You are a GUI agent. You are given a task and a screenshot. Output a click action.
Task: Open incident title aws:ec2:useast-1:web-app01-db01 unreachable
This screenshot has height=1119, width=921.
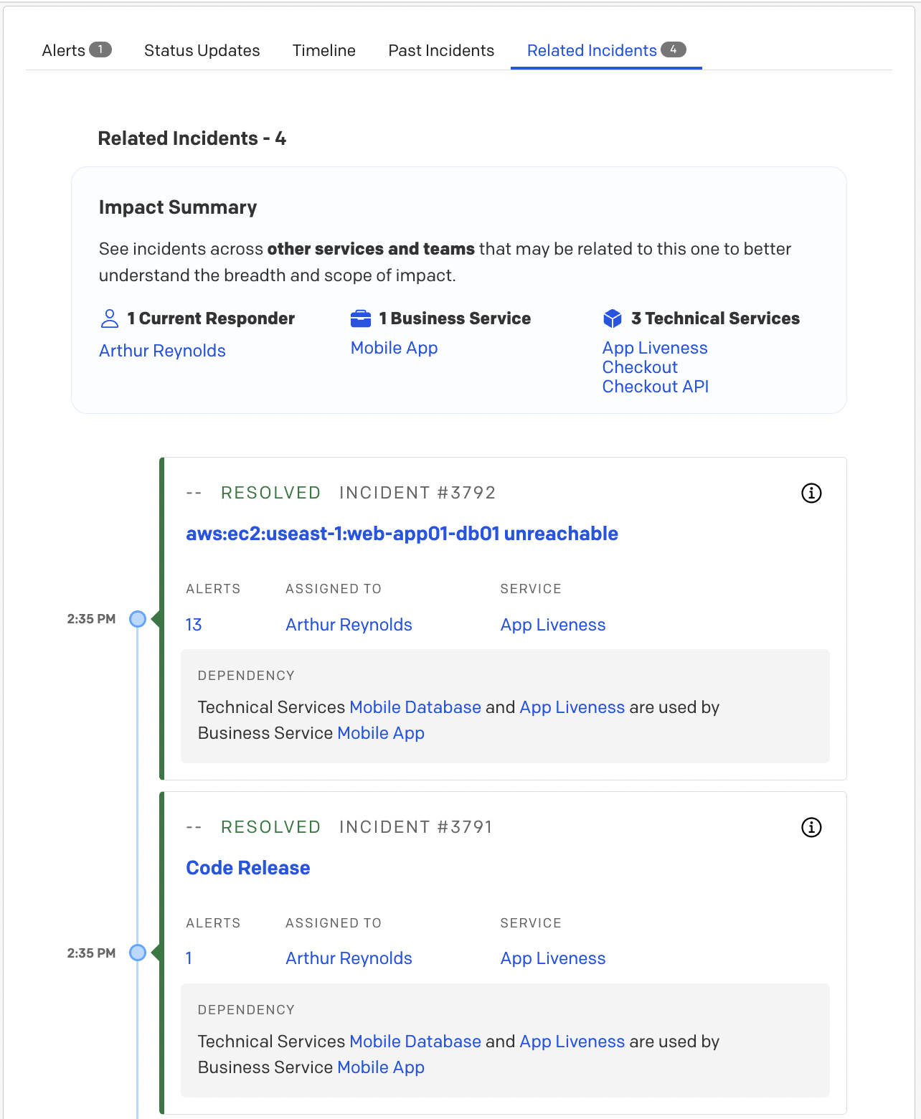click(402, 534)
